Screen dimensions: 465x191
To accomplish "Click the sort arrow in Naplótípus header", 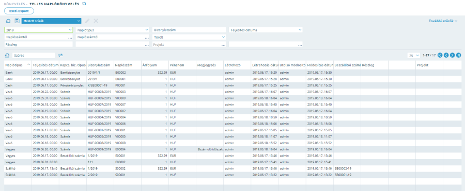I will coord(28,64).
